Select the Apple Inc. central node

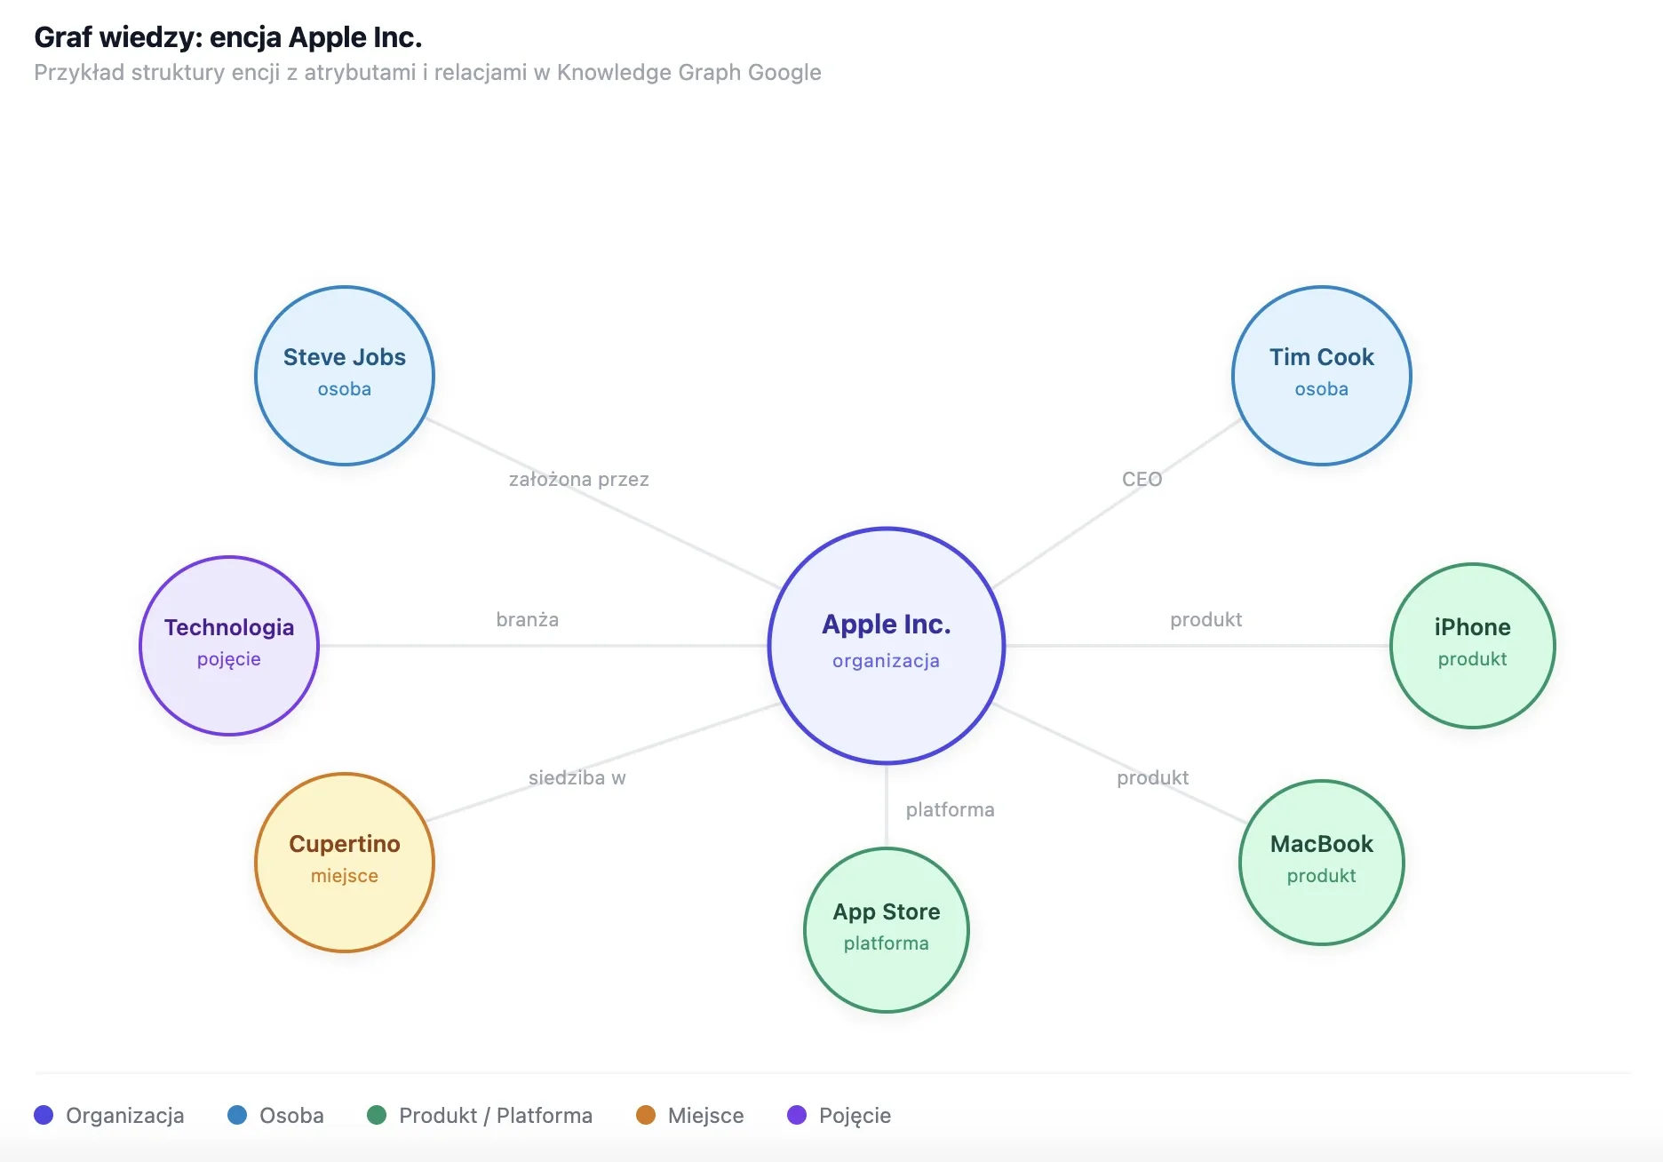click(887, 646)
